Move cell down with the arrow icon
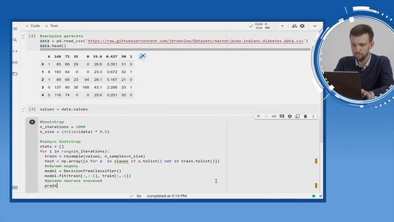 click(x=266, y=117)
